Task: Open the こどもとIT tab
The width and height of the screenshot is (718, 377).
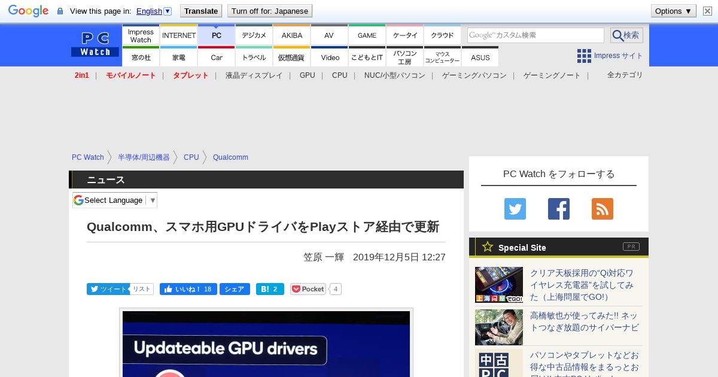Action: pos(367,57)
